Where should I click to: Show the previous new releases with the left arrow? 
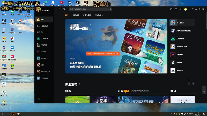tap(189, 84)
